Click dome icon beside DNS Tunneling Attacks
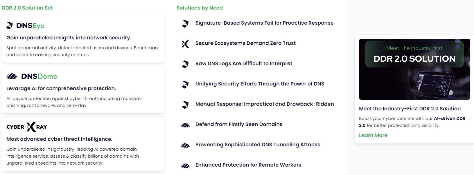 coord(185,145)
